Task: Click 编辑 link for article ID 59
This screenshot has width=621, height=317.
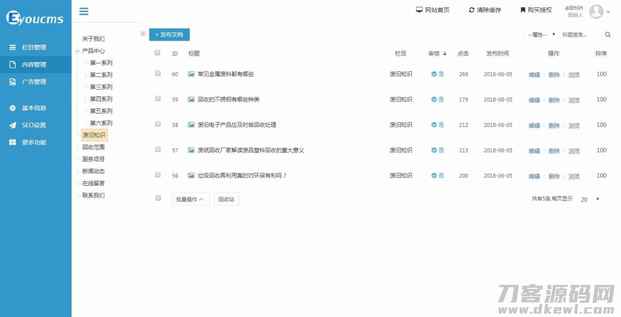Action: click(x=534, y=100)
